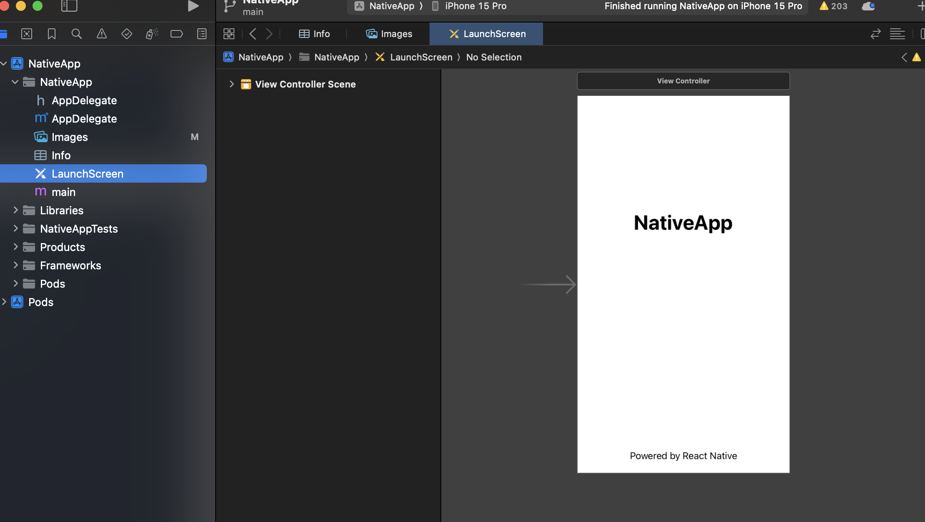Viewport: 925px width, 522px height.
Task: Choose the NativeApp scheme in toolbar
Action: [385, 6]
